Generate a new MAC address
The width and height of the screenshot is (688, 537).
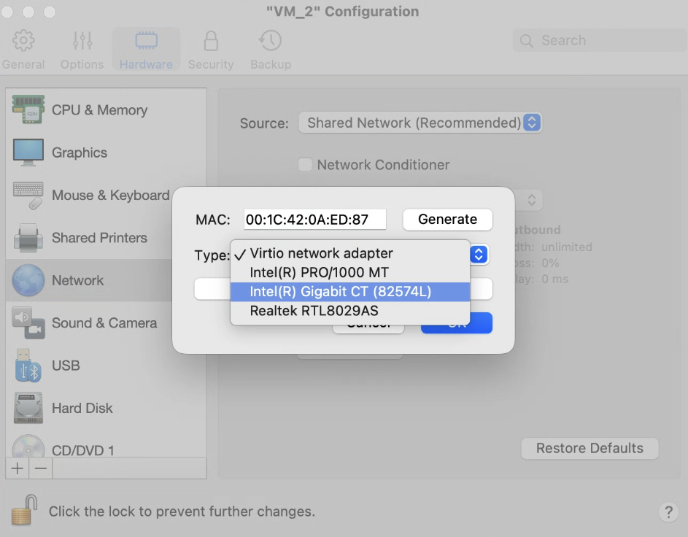(x=447, y=219)
